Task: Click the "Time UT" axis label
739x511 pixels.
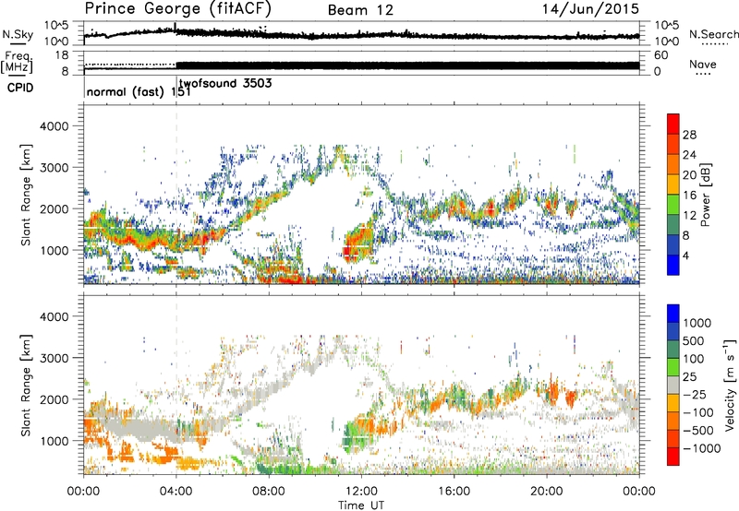Action: (361, 505)
